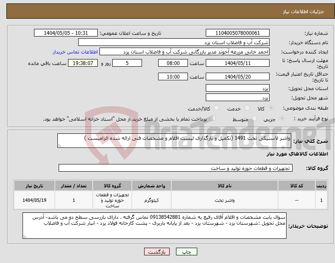Click the نام کالا column header

click(224, 186)
